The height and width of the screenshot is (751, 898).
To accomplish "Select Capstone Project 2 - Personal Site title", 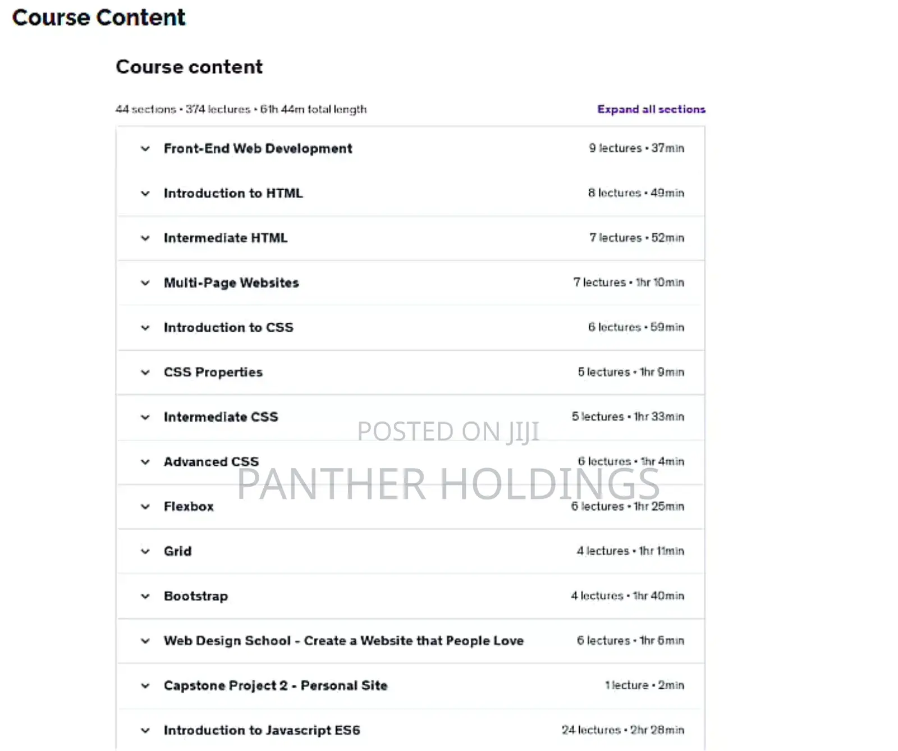I will 276,685.
